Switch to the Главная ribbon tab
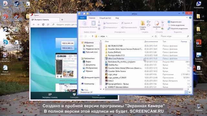The height and width of the screenshot is (116, 207). point(92,18)
